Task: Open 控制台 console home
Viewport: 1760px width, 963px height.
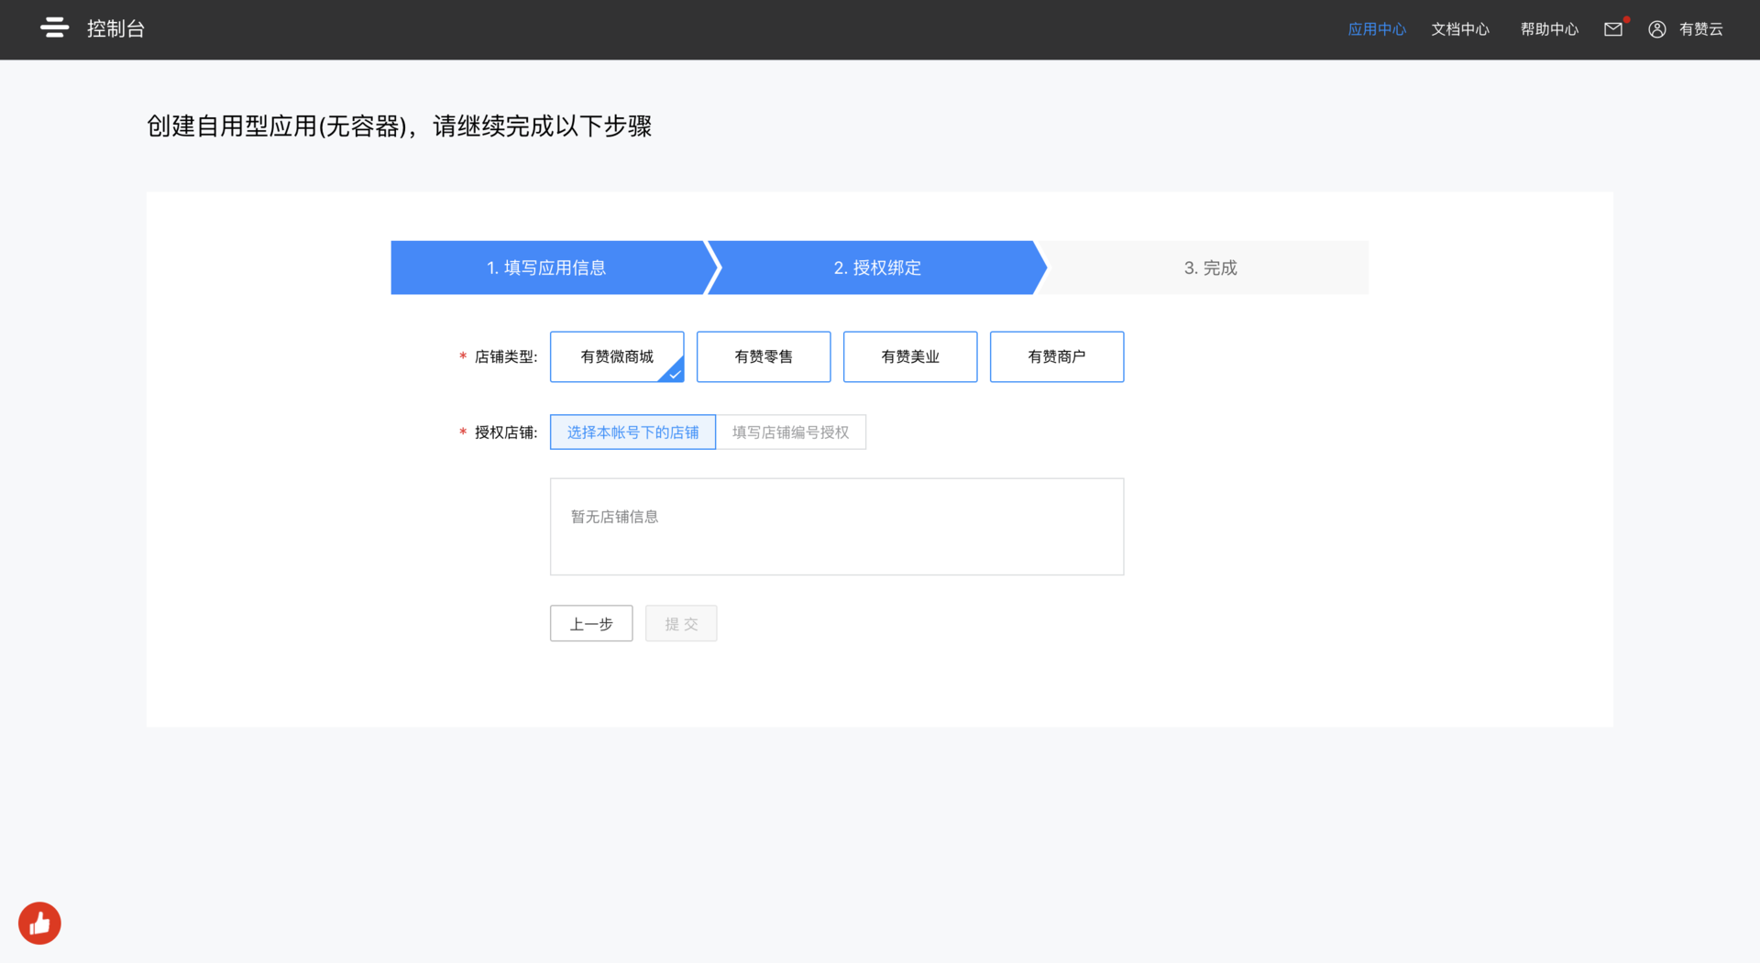Action: (x=116, y=28)
